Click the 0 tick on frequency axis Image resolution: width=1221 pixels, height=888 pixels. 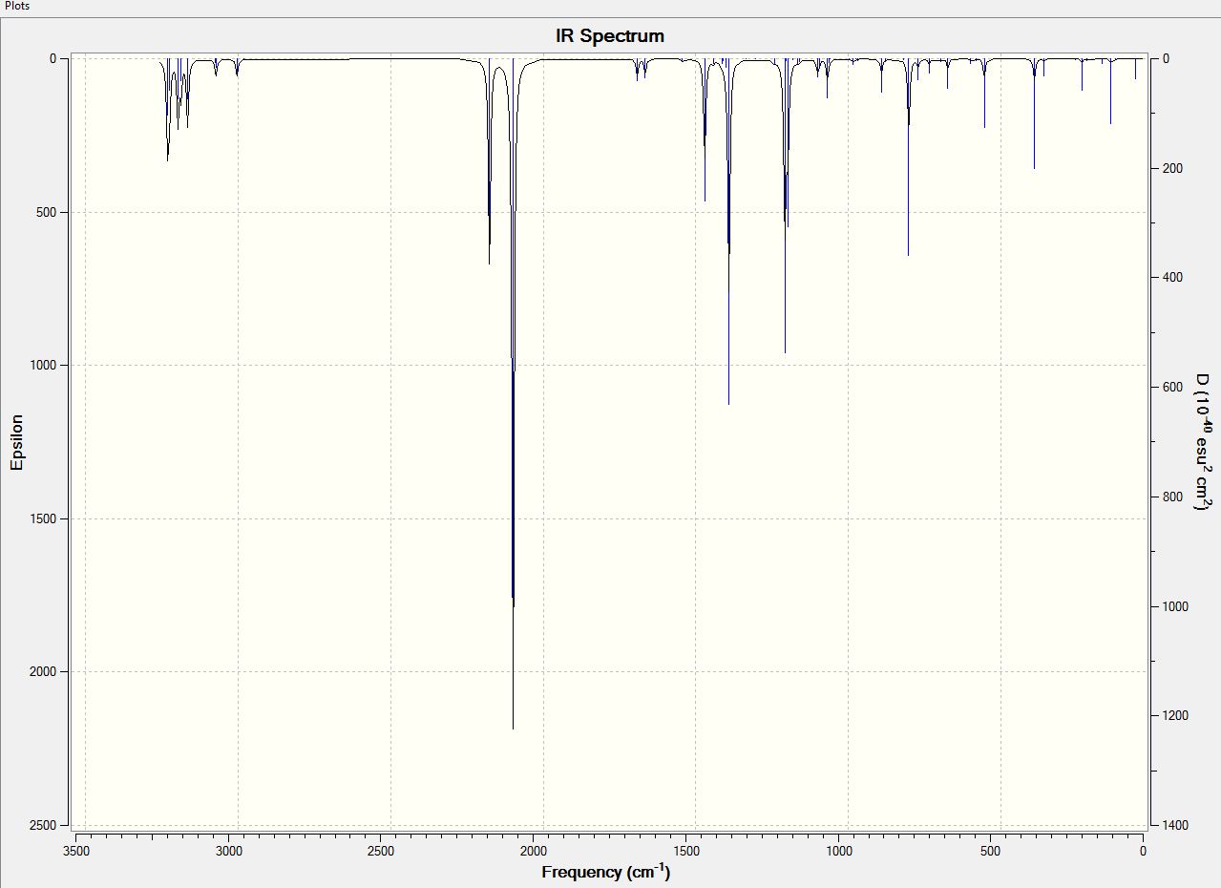[x=1143, y=850]
